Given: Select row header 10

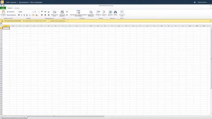Looking at the screenshot, I should point(1,48).
